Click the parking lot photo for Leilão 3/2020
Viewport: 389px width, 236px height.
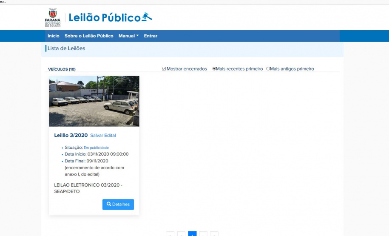click(x=94, y=101)
